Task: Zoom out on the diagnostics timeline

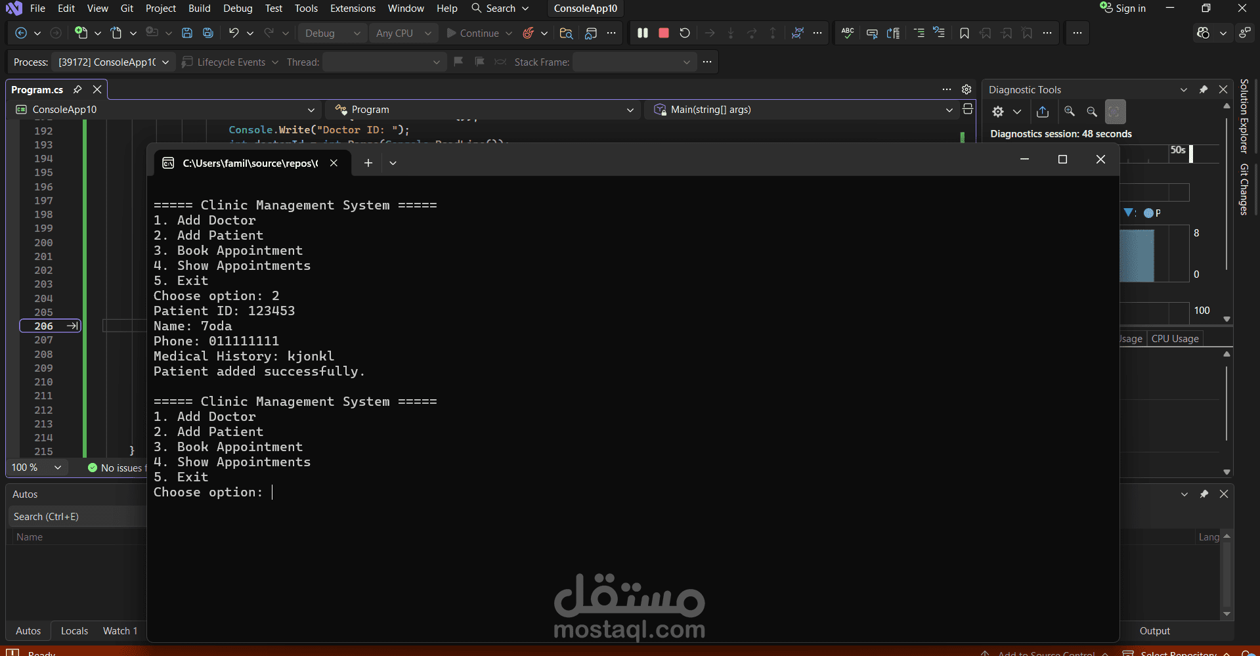Action: (x=1092, y=112)
